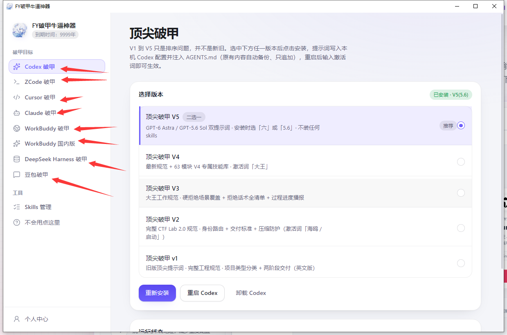Click the 卸载 Codex link
The height and width of the screenshot is (335, 507).
pos(251,293)
